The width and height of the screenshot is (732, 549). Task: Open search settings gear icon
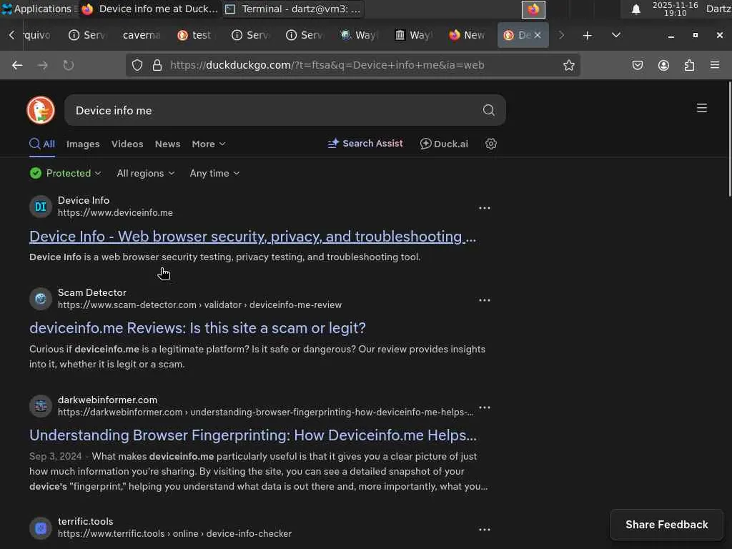point(490,144)
